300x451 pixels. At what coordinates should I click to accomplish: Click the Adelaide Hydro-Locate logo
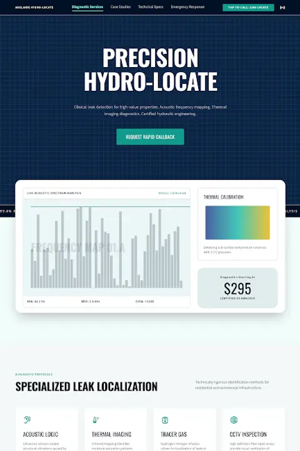coord(34,7)
